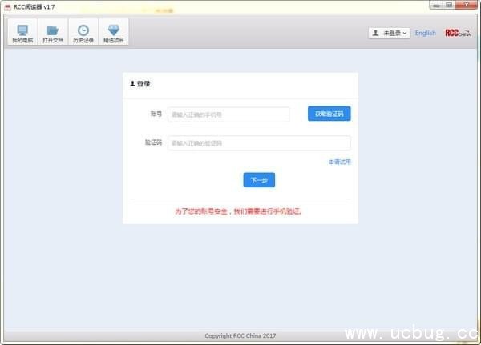Focus the 验证码 code input field
Screen dimensions: 481x345
point(259,143)
